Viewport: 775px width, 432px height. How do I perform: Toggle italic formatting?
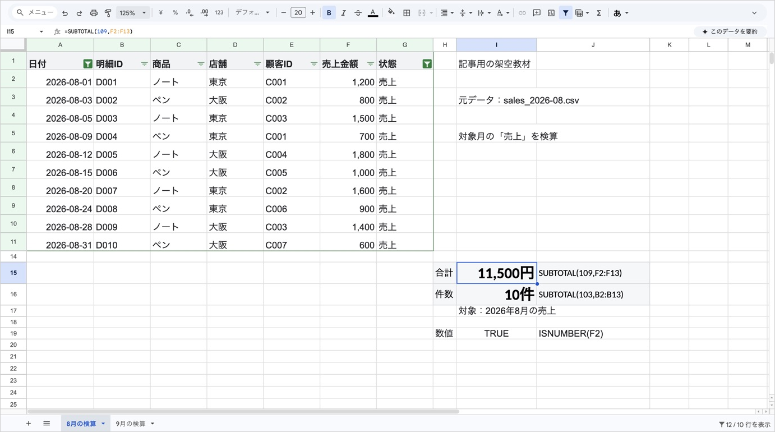344,13
